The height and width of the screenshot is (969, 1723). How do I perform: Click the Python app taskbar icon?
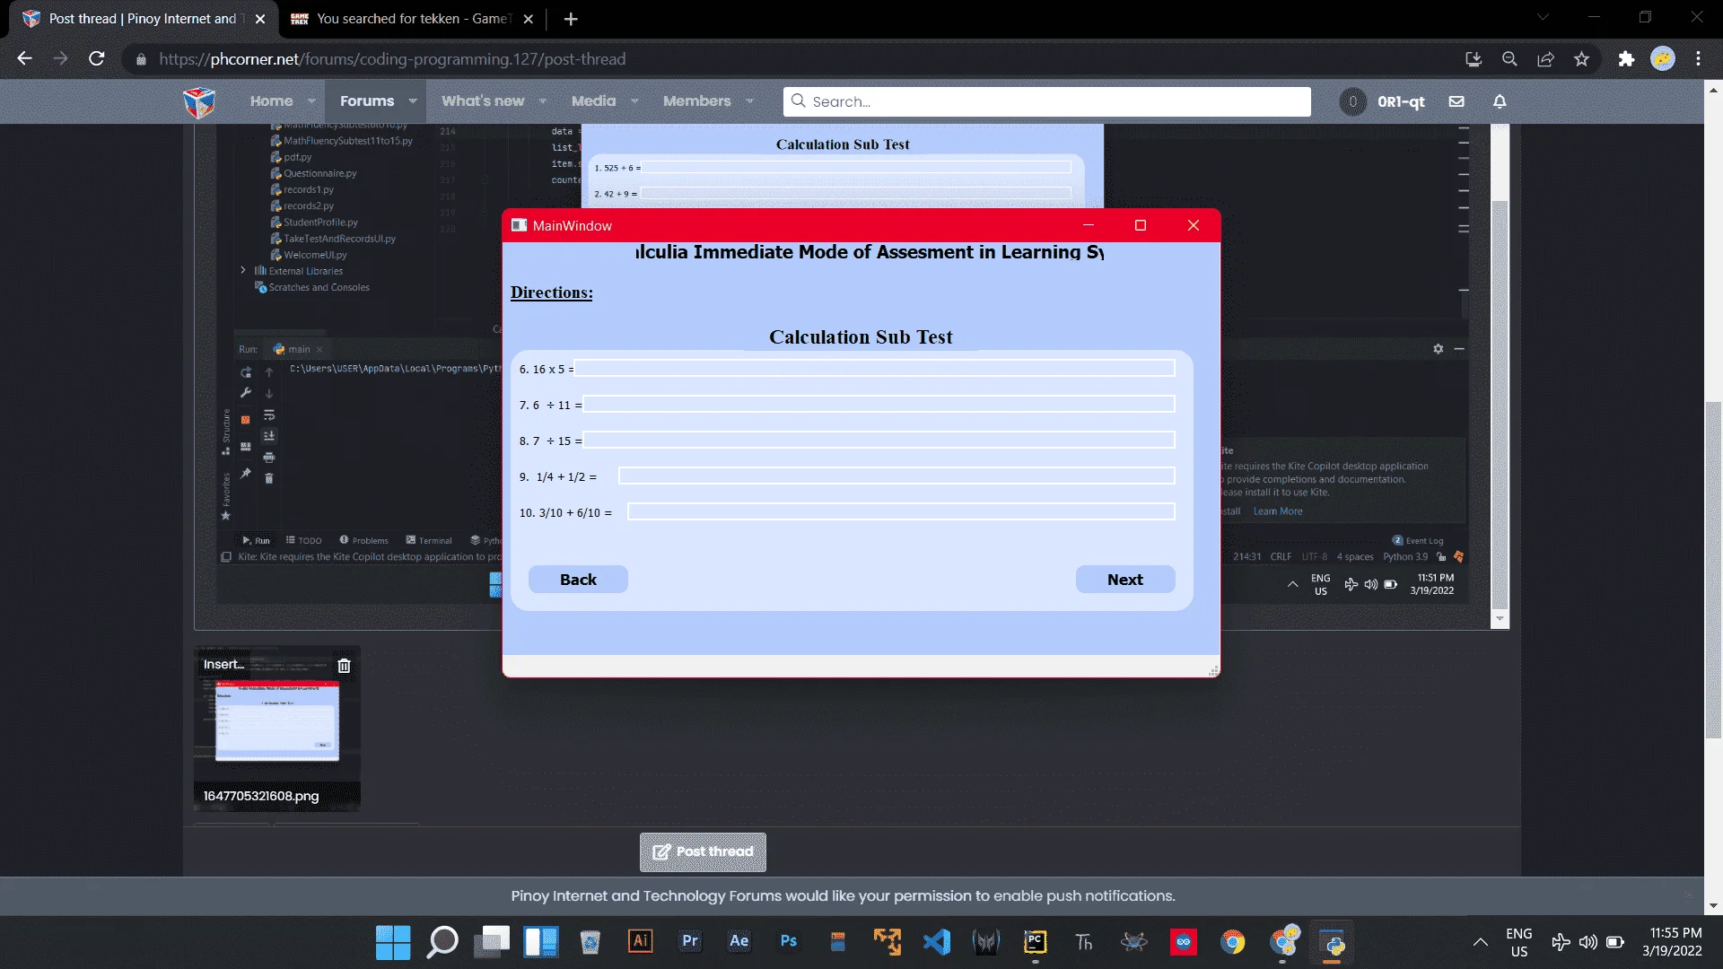point(1333,943)
